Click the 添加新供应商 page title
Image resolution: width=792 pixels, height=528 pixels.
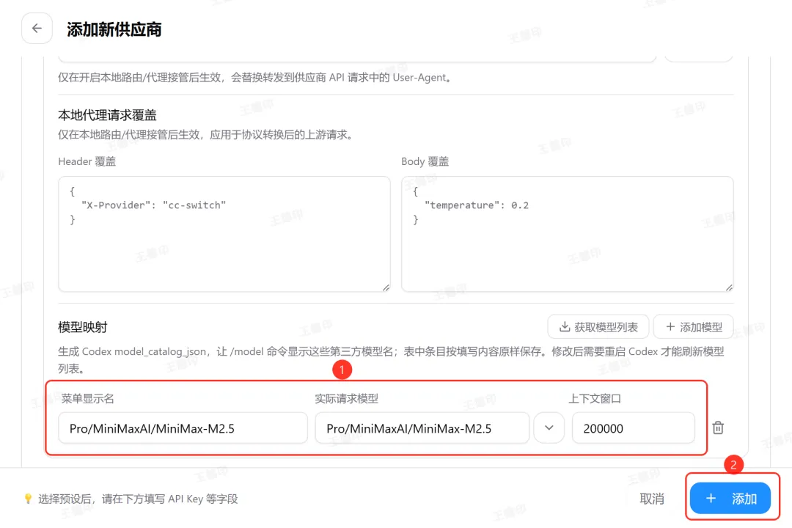click(114, 29)
